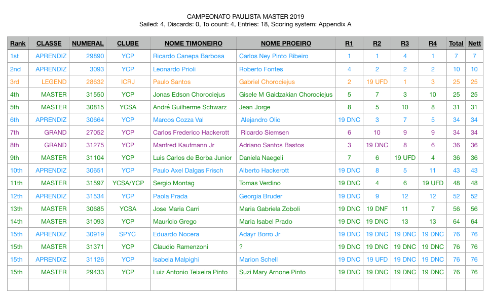Click the Nett column header
Viewport: 488px width, 295px height.
point(474,44)
